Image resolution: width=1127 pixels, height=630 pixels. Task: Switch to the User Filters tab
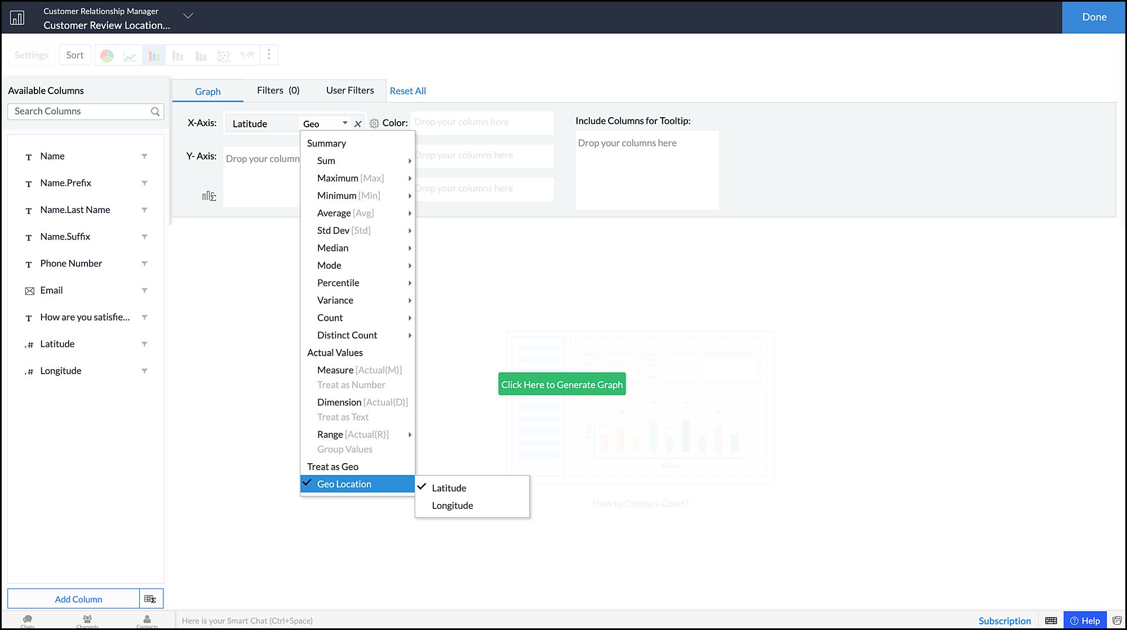[350, 90]
